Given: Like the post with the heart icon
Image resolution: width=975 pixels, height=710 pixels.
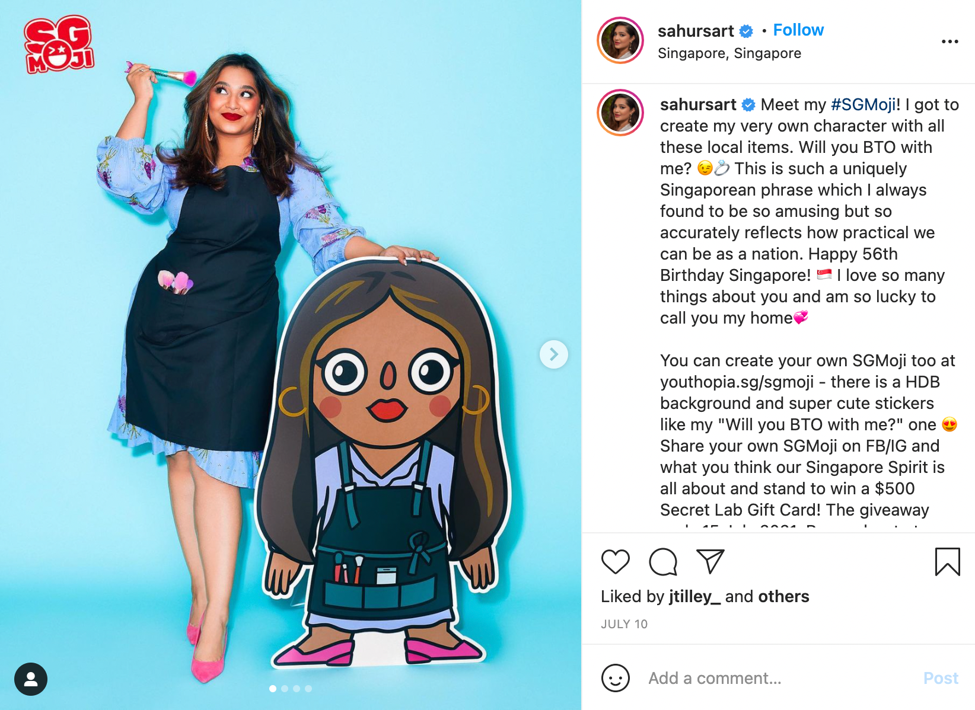Looking at the screenshot, I should coord(615,561).
